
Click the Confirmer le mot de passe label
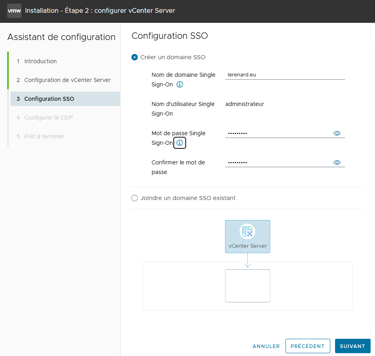pyautogui.click(x=178, y=167)
